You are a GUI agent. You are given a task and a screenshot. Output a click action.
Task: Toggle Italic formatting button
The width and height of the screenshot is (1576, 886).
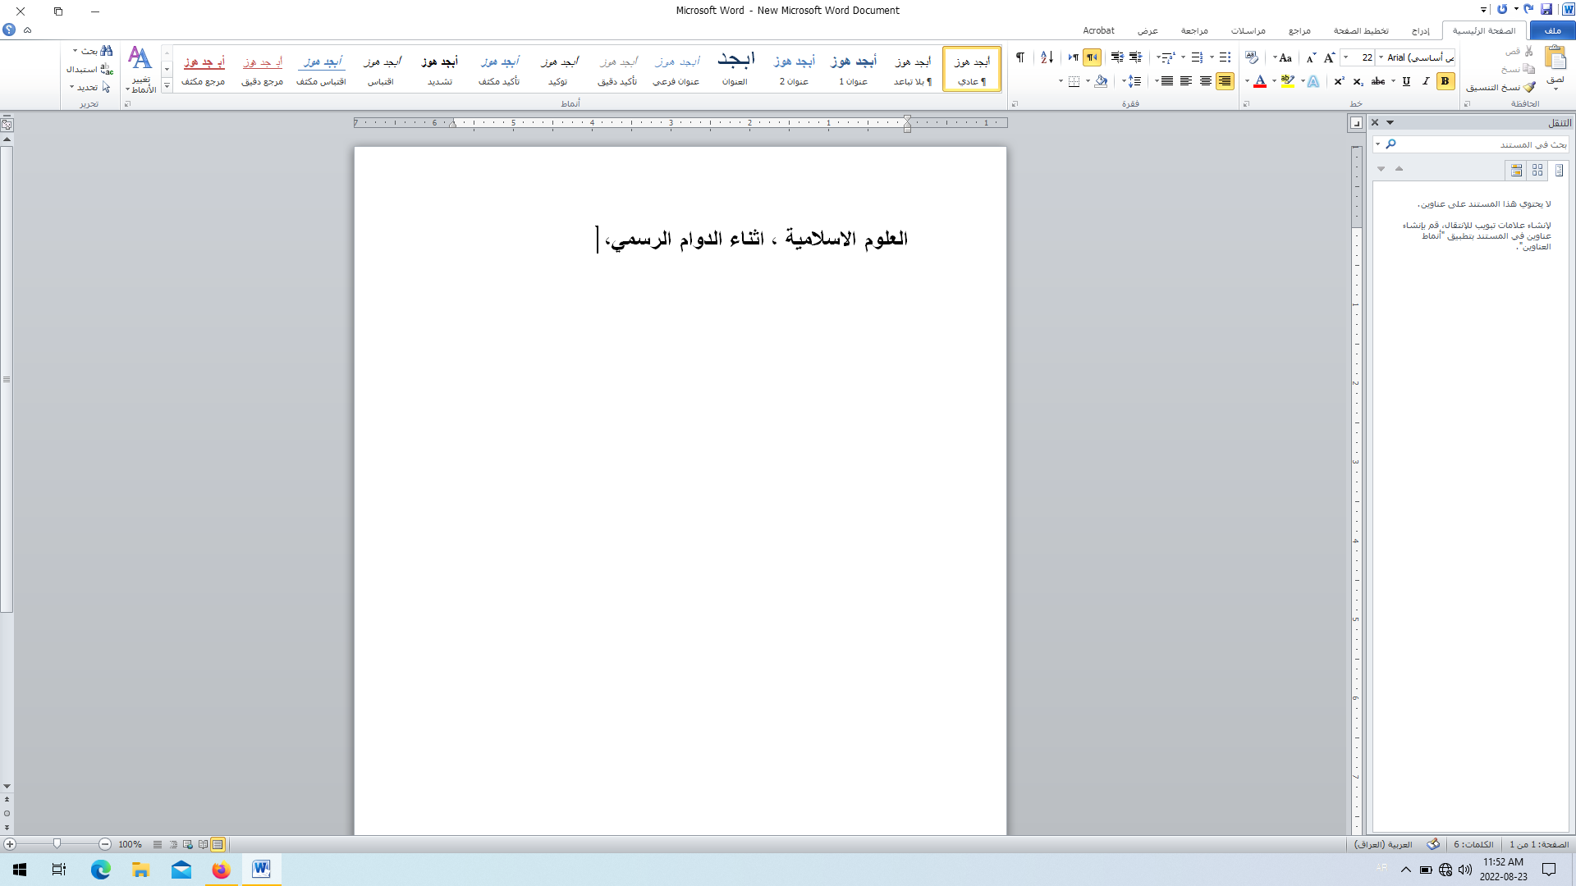pyautogui.click(x=1426, y=81)
